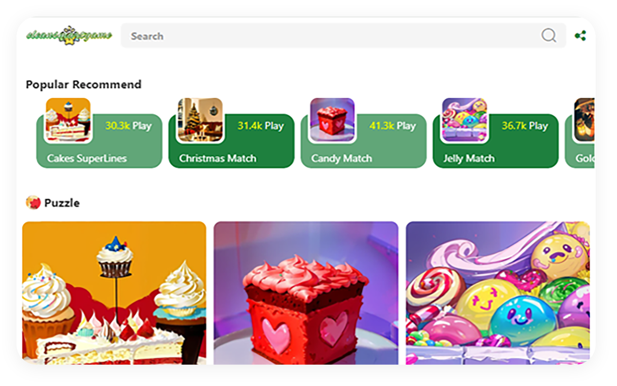Open the large jelly candies thumbnail
617x386 pixels.
498,293
